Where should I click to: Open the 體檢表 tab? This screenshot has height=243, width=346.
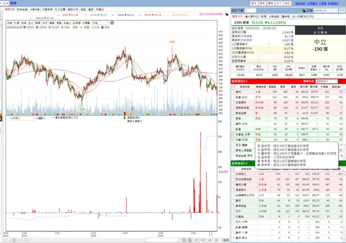(x=286, y=16)
